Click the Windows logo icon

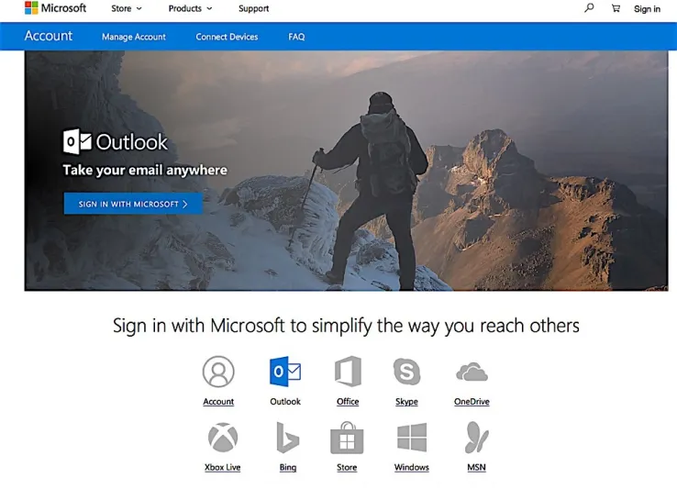[x=412, y=438]
